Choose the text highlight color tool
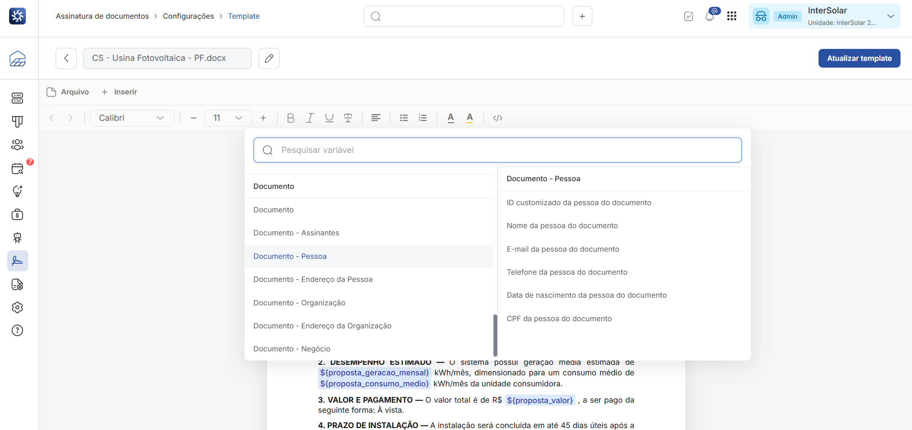The width and height of the screenshot is (912, 430). (470, 118)
